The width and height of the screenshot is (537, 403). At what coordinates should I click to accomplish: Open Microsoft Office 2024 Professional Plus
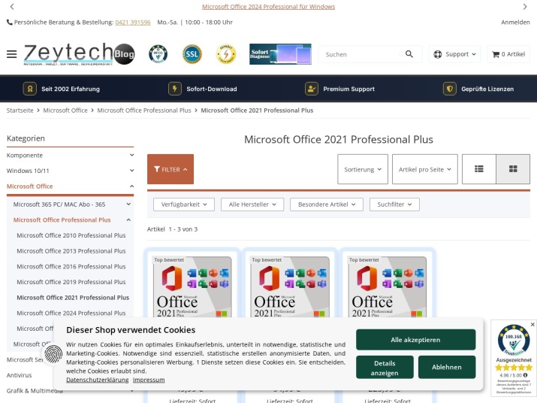click(71, 313)
